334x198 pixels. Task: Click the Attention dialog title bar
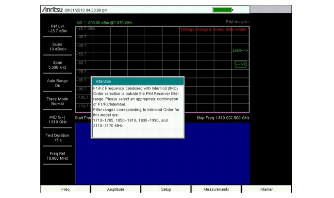pyautogui.click(x=137, y=81)
